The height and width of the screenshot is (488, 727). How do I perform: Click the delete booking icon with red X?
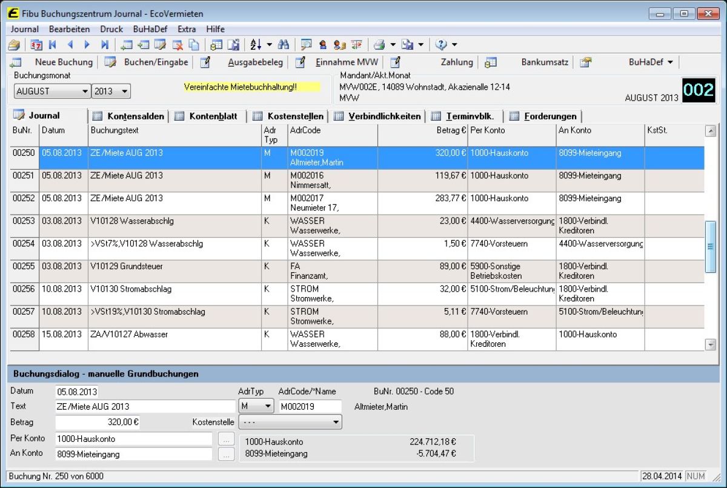click(x=178, y=44)
